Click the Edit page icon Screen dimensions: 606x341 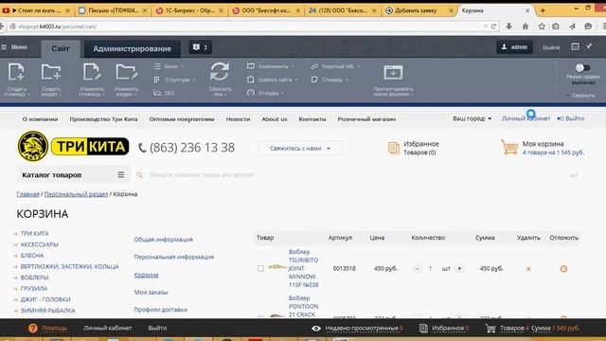pos(92,72)
